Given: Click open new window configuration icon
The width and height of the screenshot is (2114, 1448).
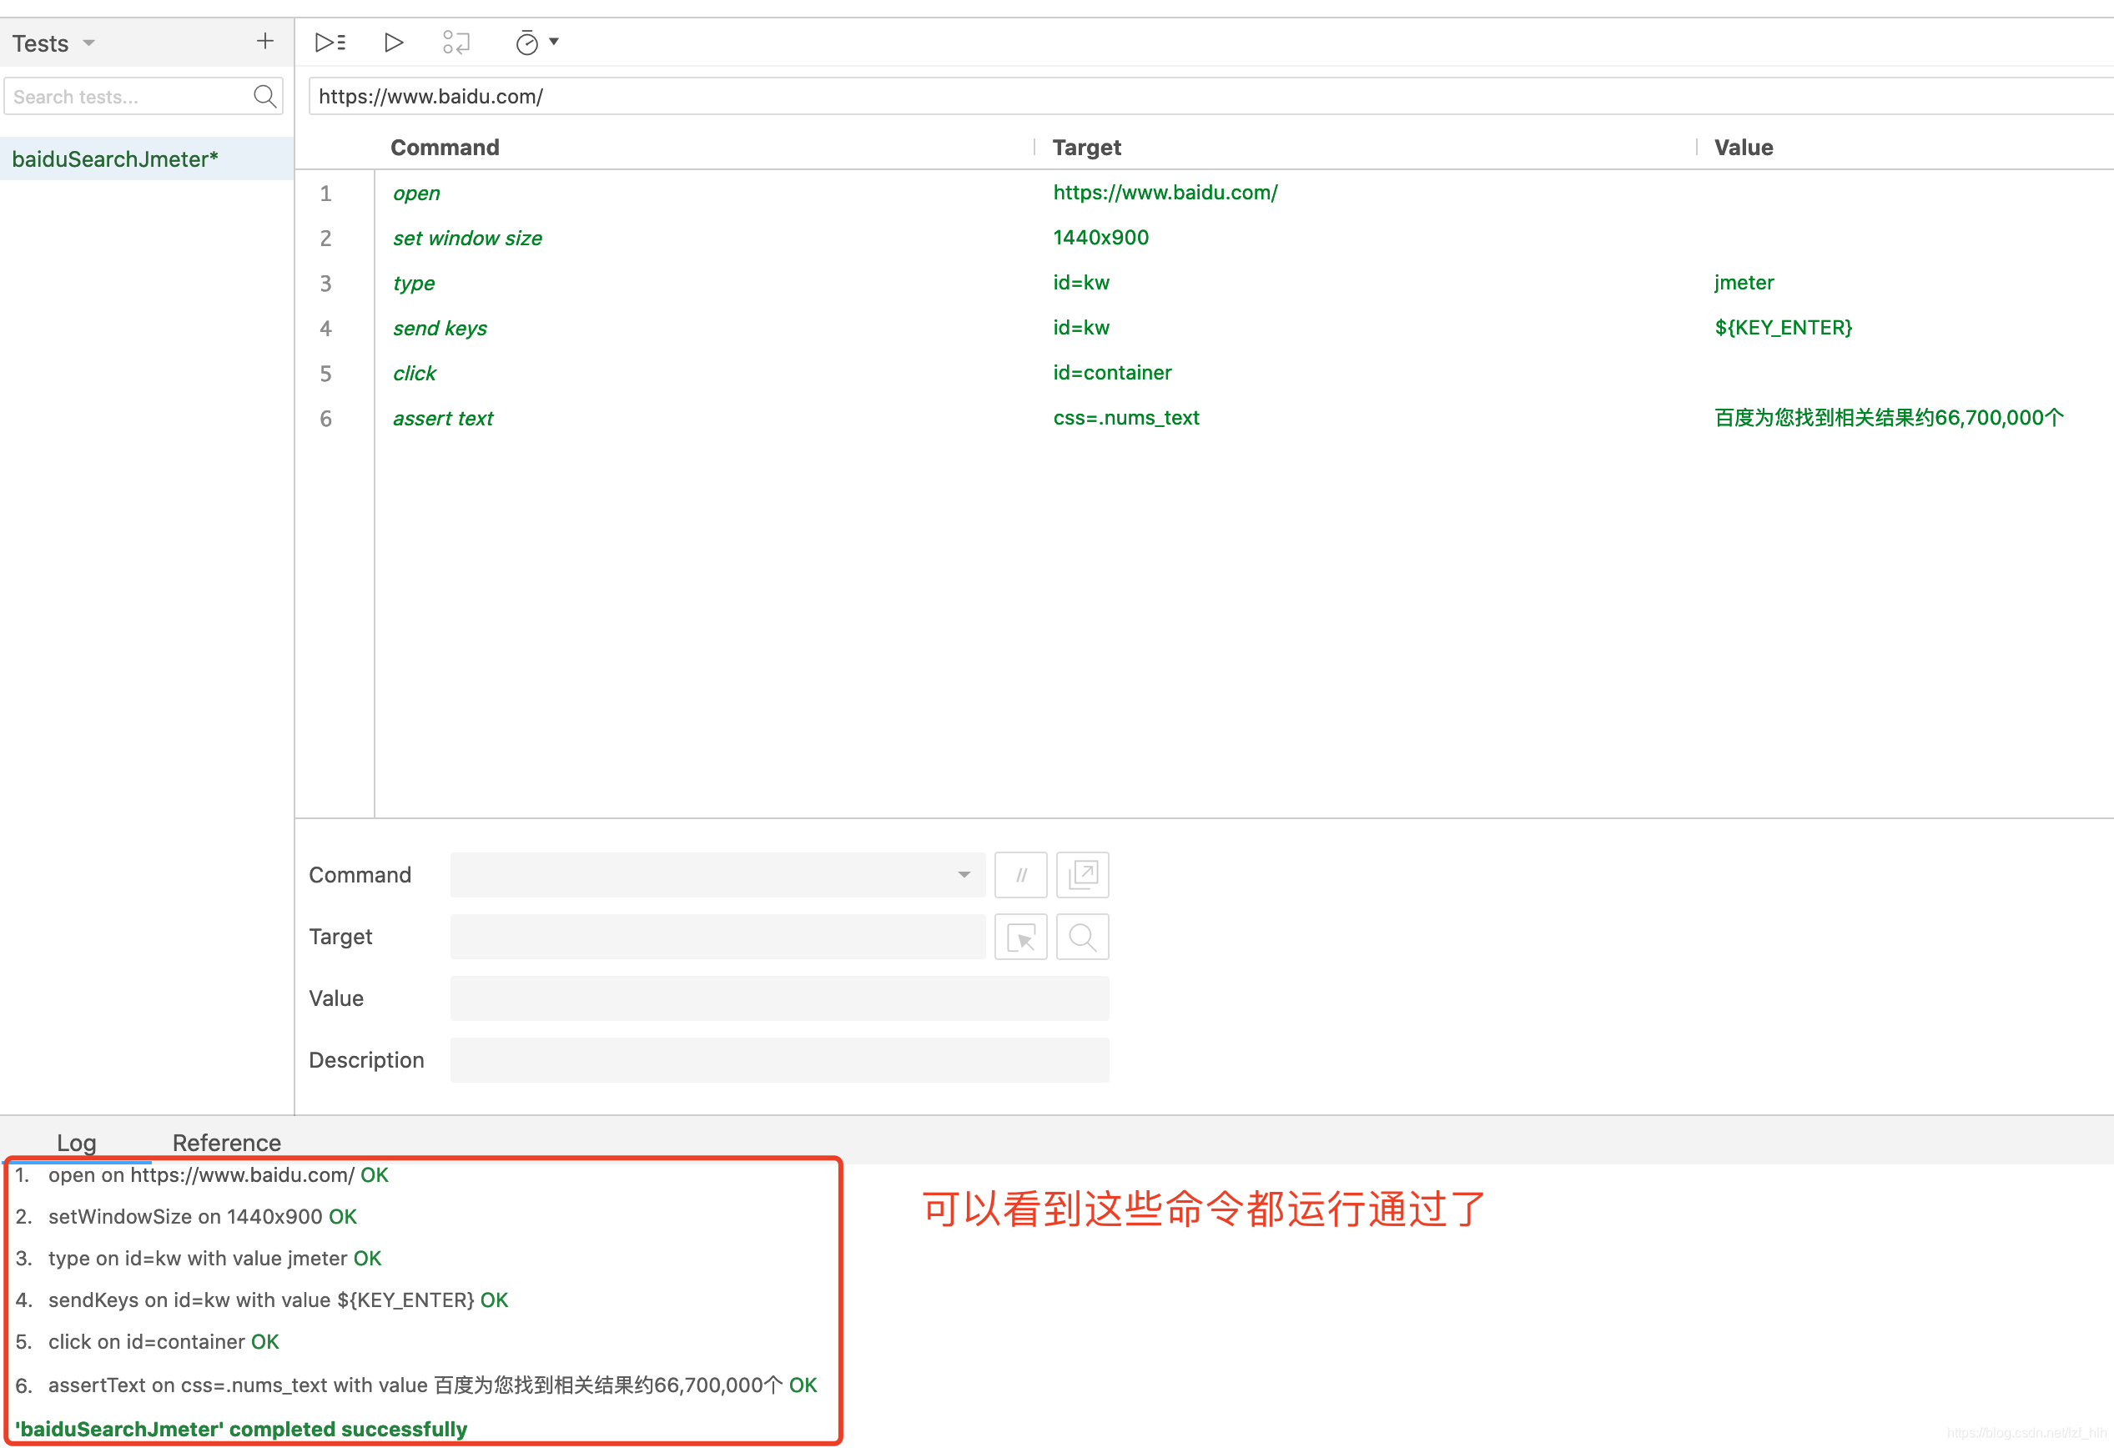Looking at the screenshot, I should tap(1083, 875).
